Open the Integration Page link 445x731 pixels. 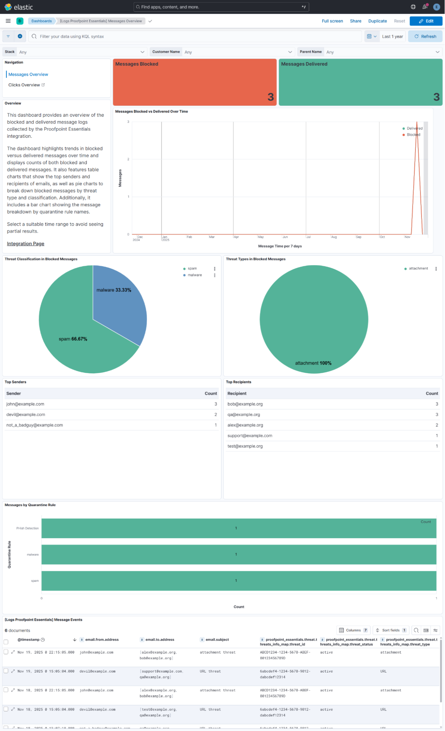(x=26, y=244)
